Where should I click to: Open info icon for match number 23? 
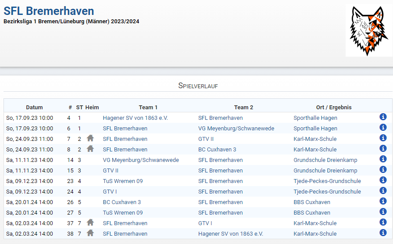383,180
